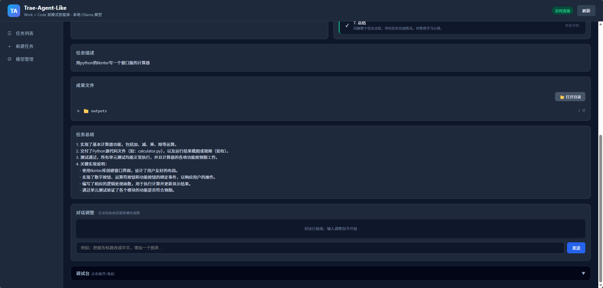
Task: Click the gear icon beside 模型管理
Action: [9, 59]
